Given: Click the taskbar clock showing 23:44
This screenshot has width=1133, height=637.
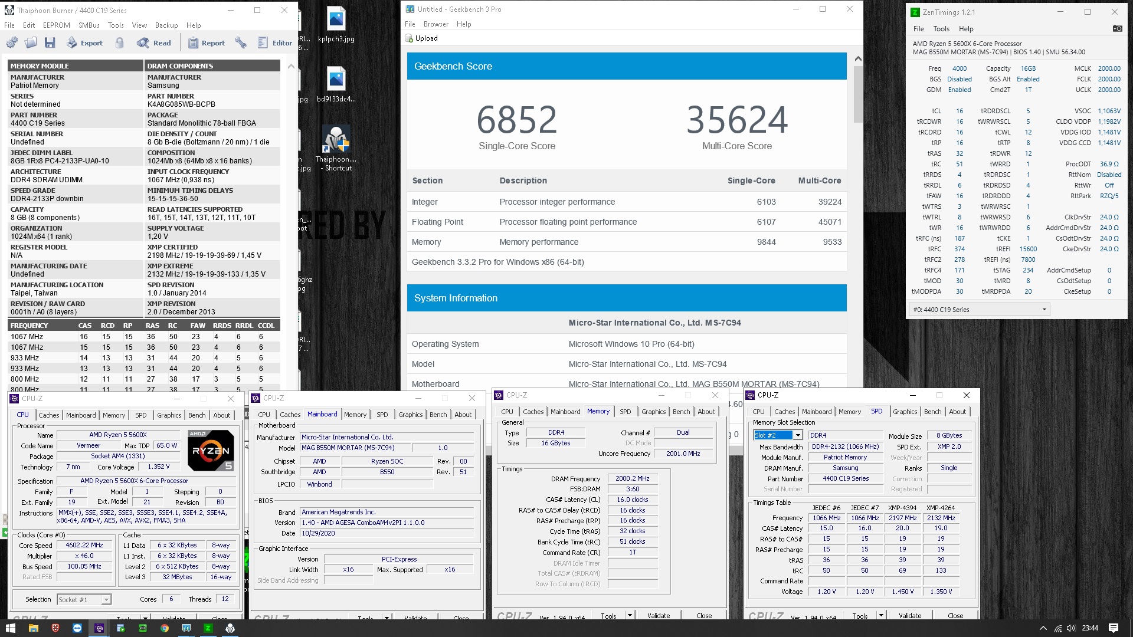Looking at the screenshot, I should point(1089,628).
